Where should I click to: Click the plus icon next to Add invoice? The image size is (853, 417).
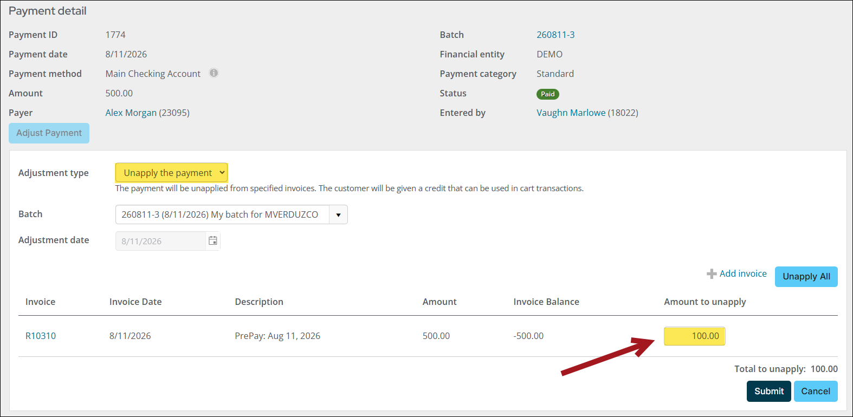[x=712, y=274]
